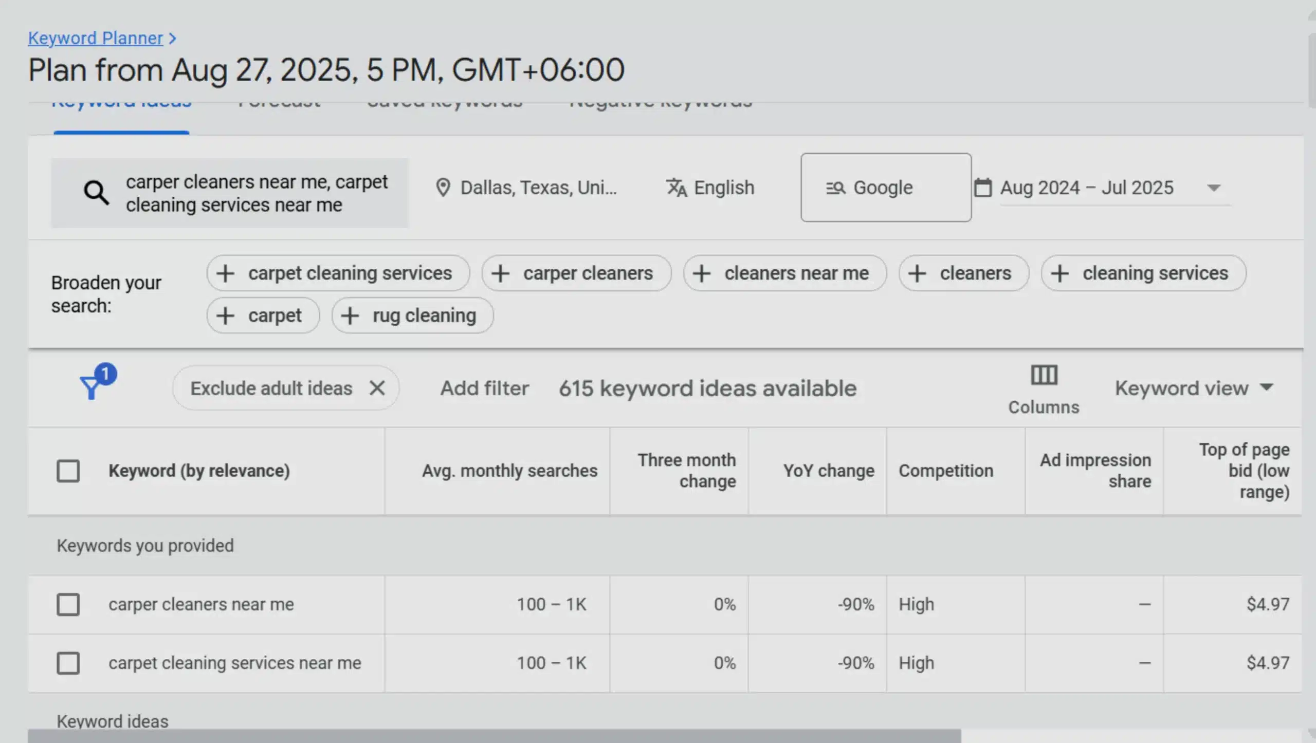Click the '615 keyword ideas available' text
Screen dimensions: 1316x743
click(708, 388)
